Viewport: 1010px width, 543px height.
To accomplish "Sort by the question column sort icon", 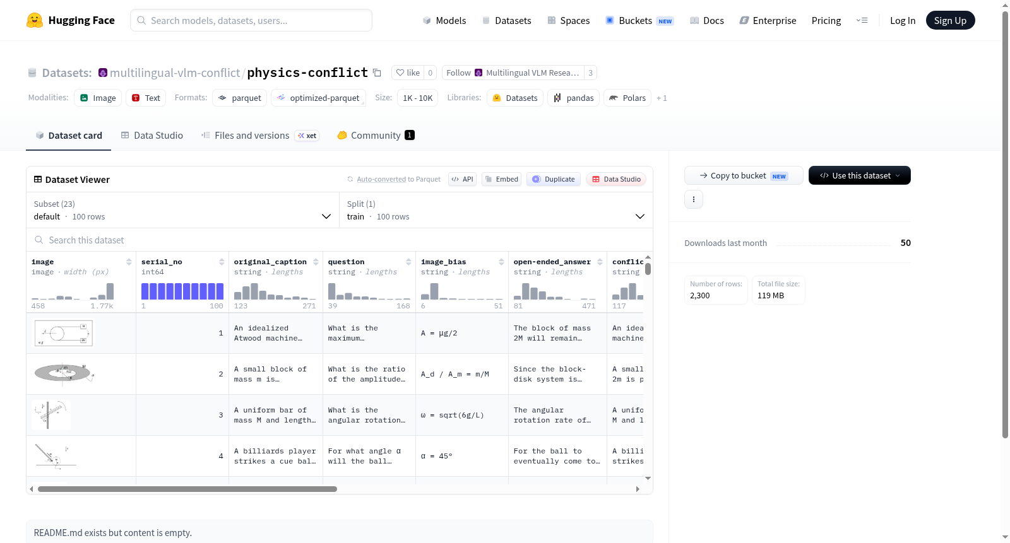I will coord(408,262).
